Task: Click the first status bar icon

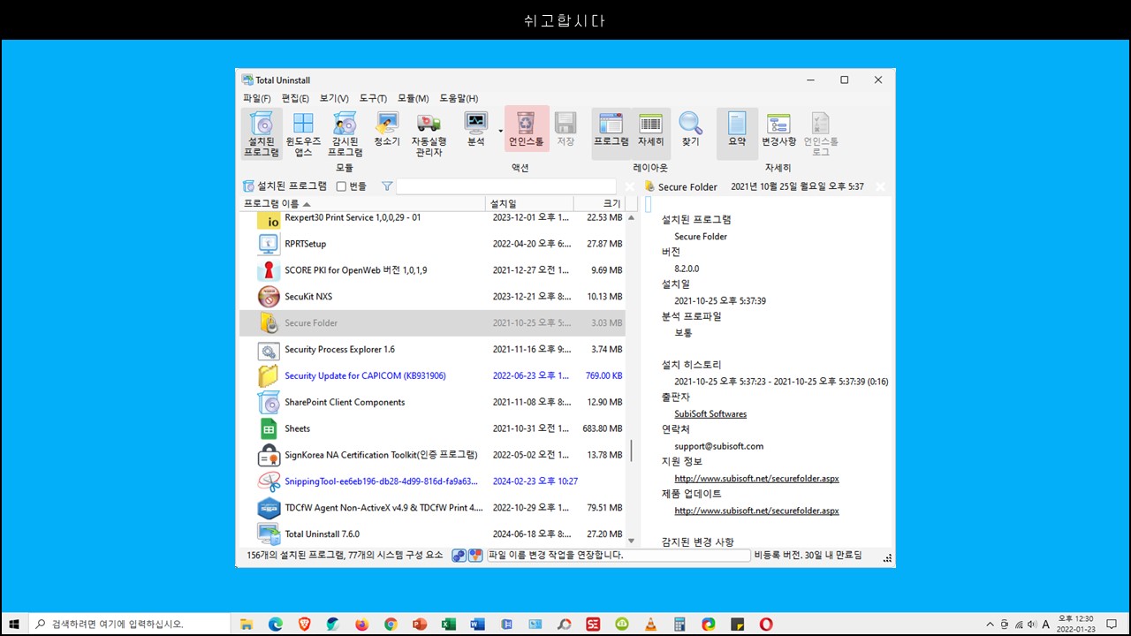Action: (459, 556)
